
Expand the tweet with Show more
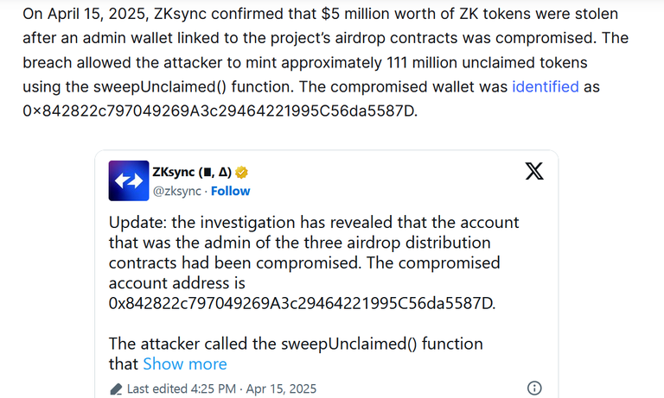coord(185,364)
